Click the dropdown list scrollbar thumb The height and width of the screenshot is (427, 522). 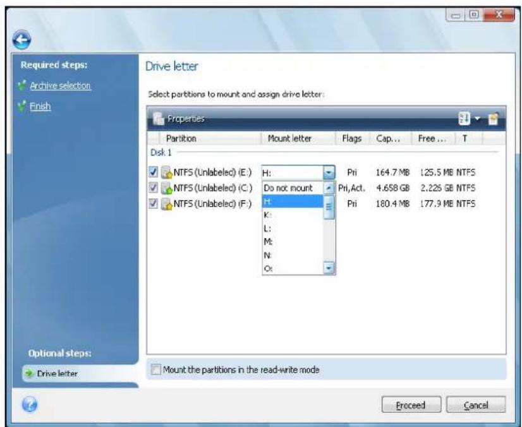[329, 207]
